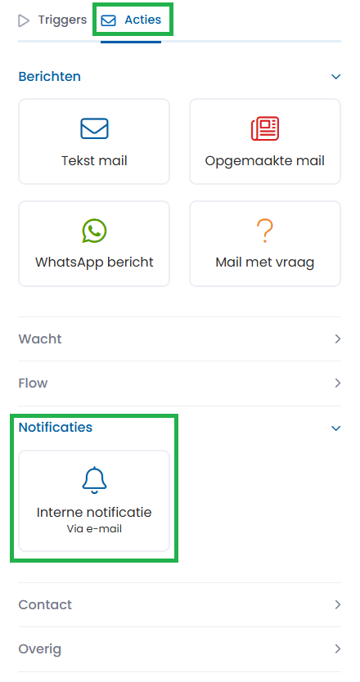Expand the Overig section arrow

(x=337, y=649)
